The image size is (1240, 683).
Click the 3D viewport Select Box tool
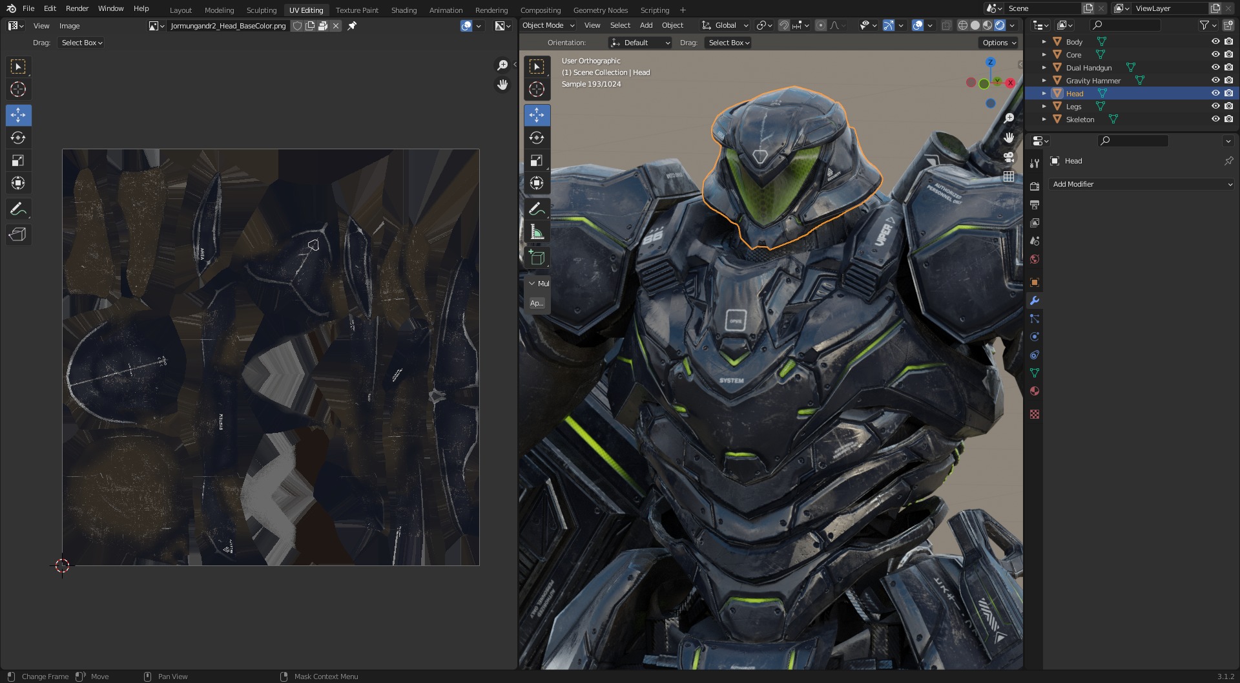[x=537, y=67]
